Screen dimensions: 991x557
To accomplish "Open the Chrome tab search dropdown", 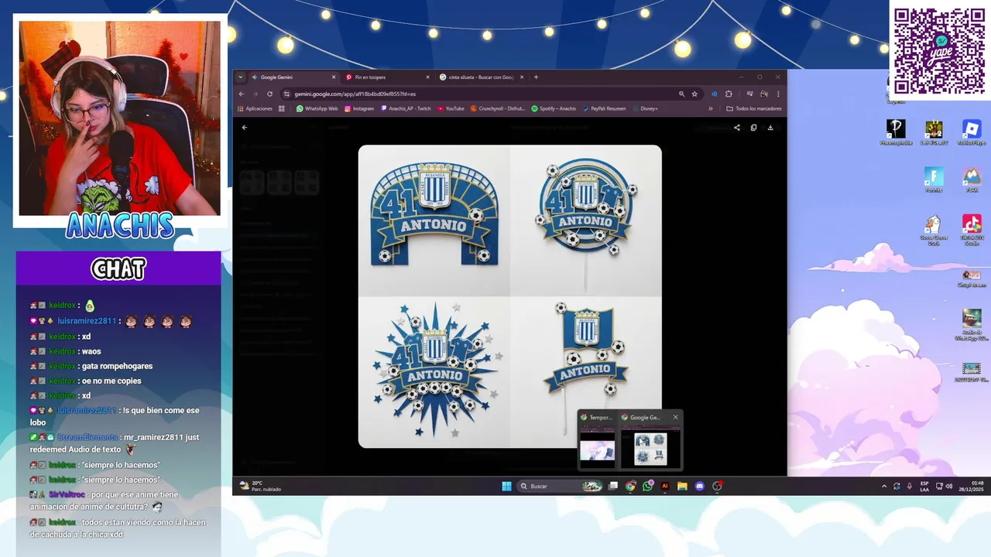I will click(x=240, y=77).
